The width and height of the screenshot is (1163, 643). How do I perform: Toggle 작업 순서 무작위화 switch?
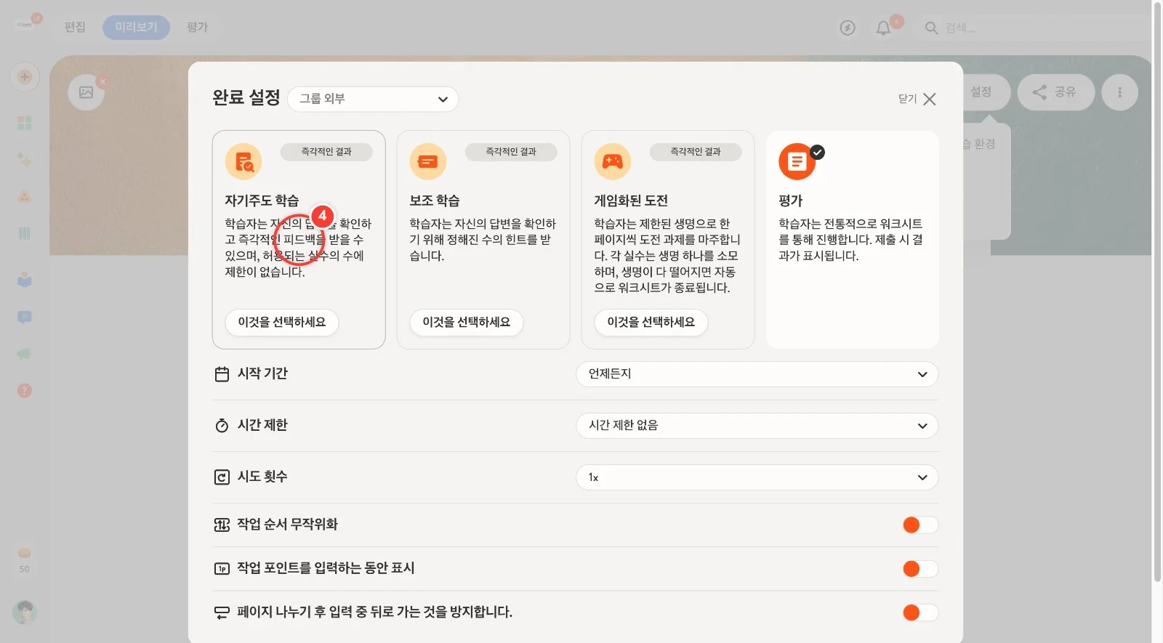pyautogui.click(x=920, y=525)
